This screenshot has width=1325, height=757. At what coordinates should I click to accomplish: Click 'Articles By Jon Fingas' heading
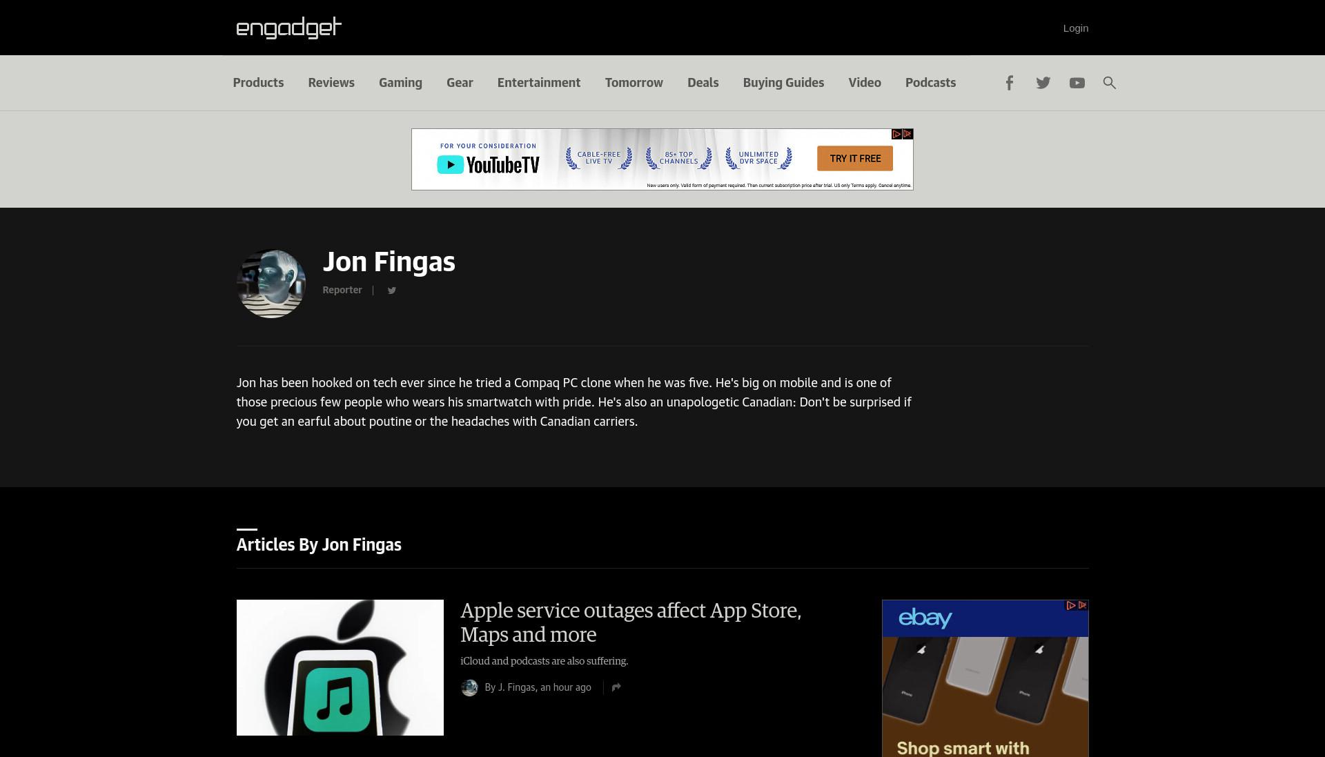(x=319, y=544)
